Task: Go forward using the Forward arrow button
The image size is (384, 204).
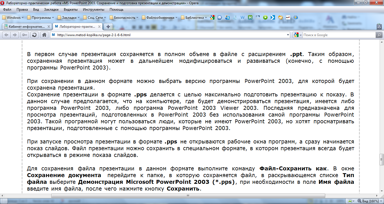Action: 15,35
